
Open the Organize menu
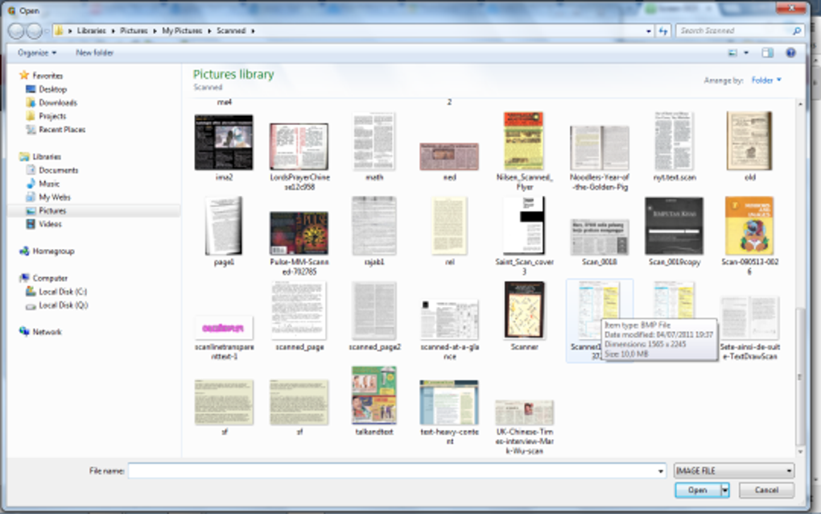coord(37,52)
